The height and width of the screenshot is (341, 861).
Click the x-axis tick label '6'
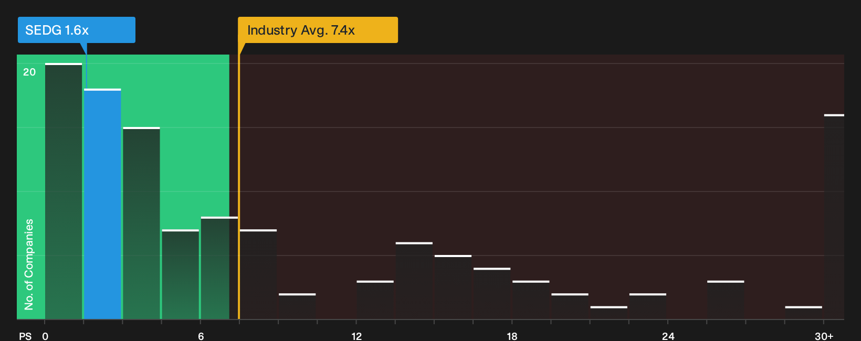pos(201,336)
